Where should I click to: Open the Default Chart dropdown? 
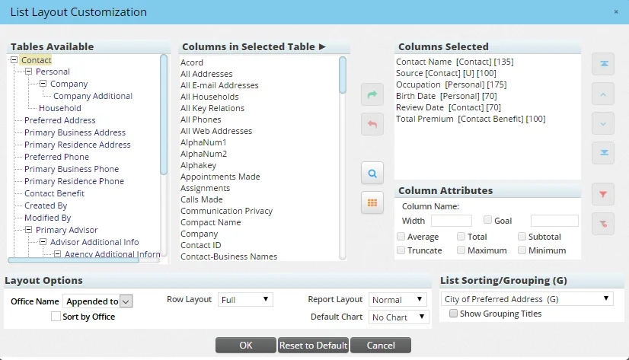coord(397,317)
